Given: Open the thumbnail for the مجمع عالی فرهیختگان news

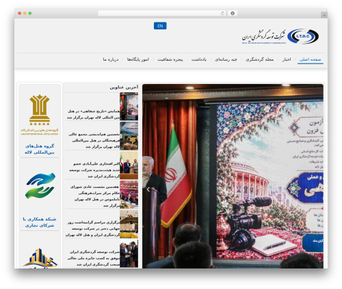Looking at the screenshot, I should tap(129, 136).
